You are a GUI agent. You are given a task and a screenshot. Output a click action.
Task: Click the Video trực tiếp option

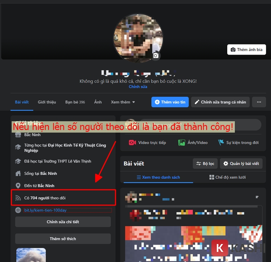click(x=147, y=142)
